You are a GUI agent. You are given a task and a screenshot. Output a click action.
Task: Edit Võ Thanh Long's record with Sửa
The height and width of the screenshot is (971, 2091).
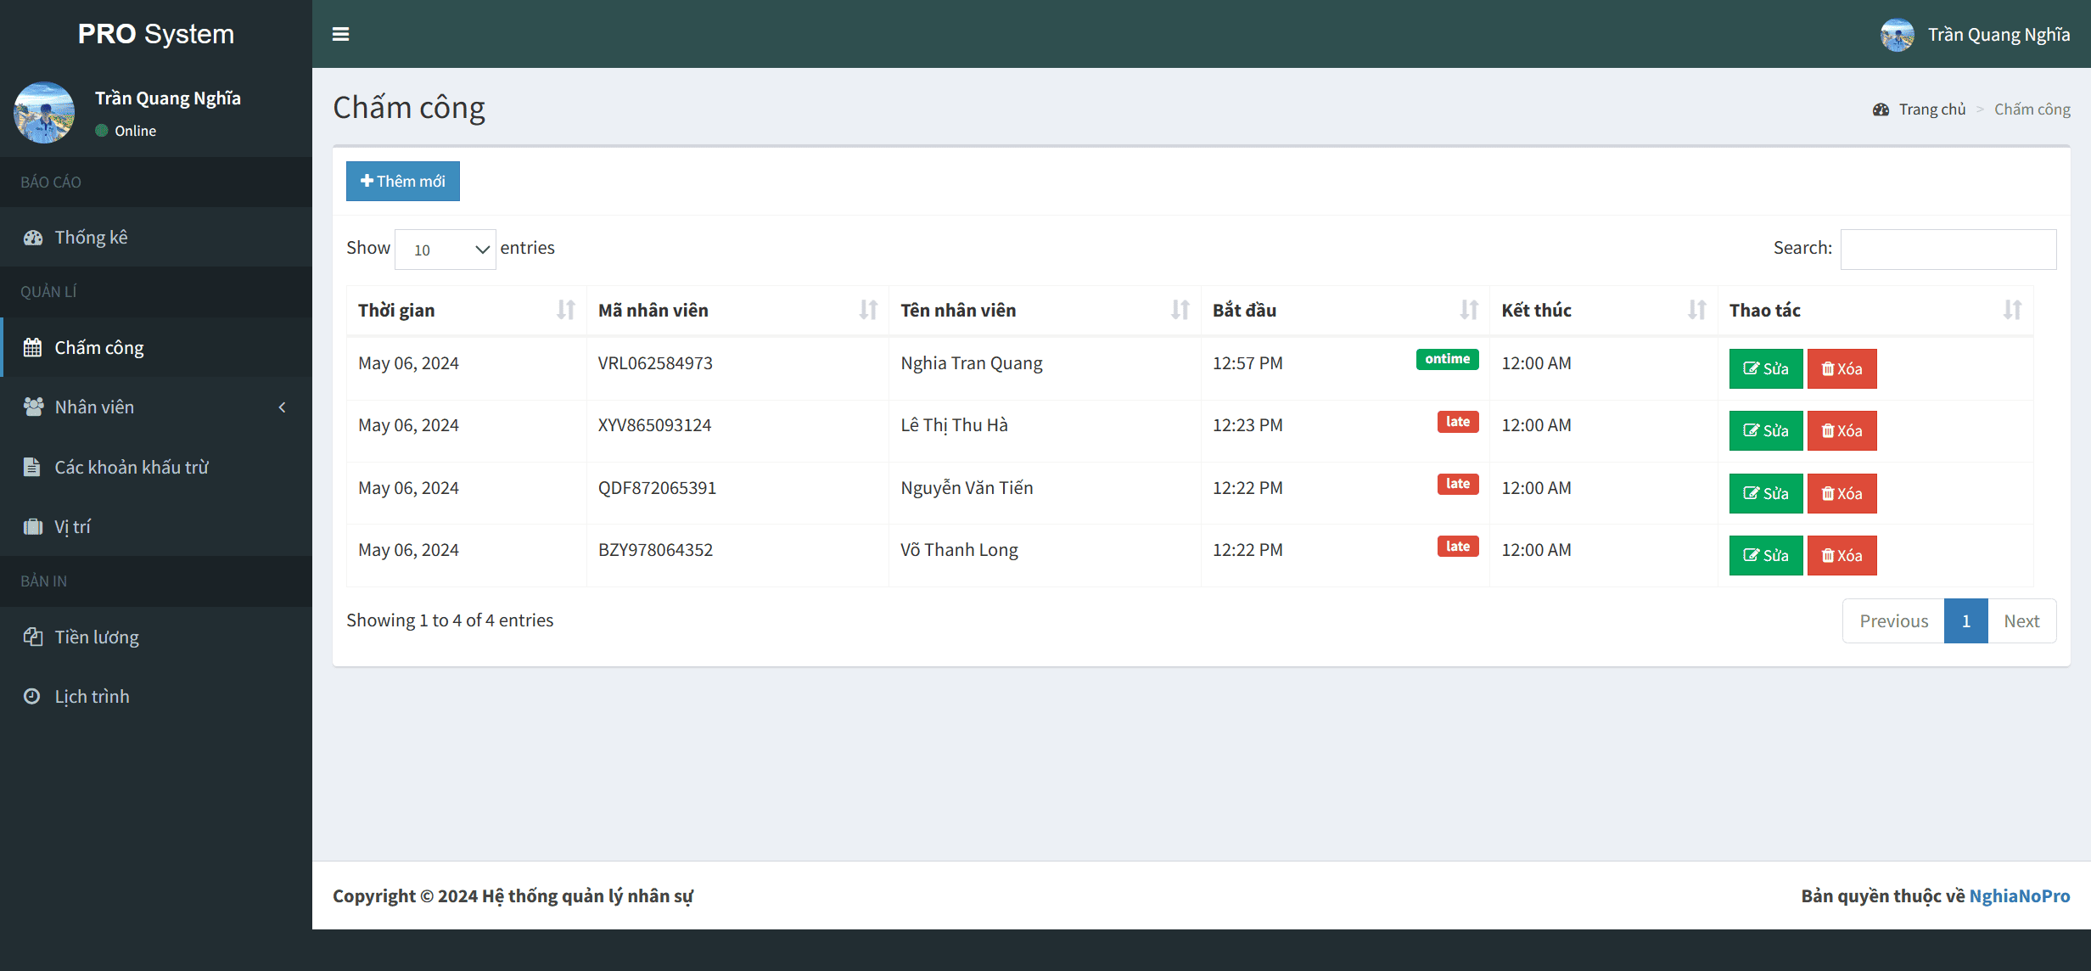click(1765, 555)
